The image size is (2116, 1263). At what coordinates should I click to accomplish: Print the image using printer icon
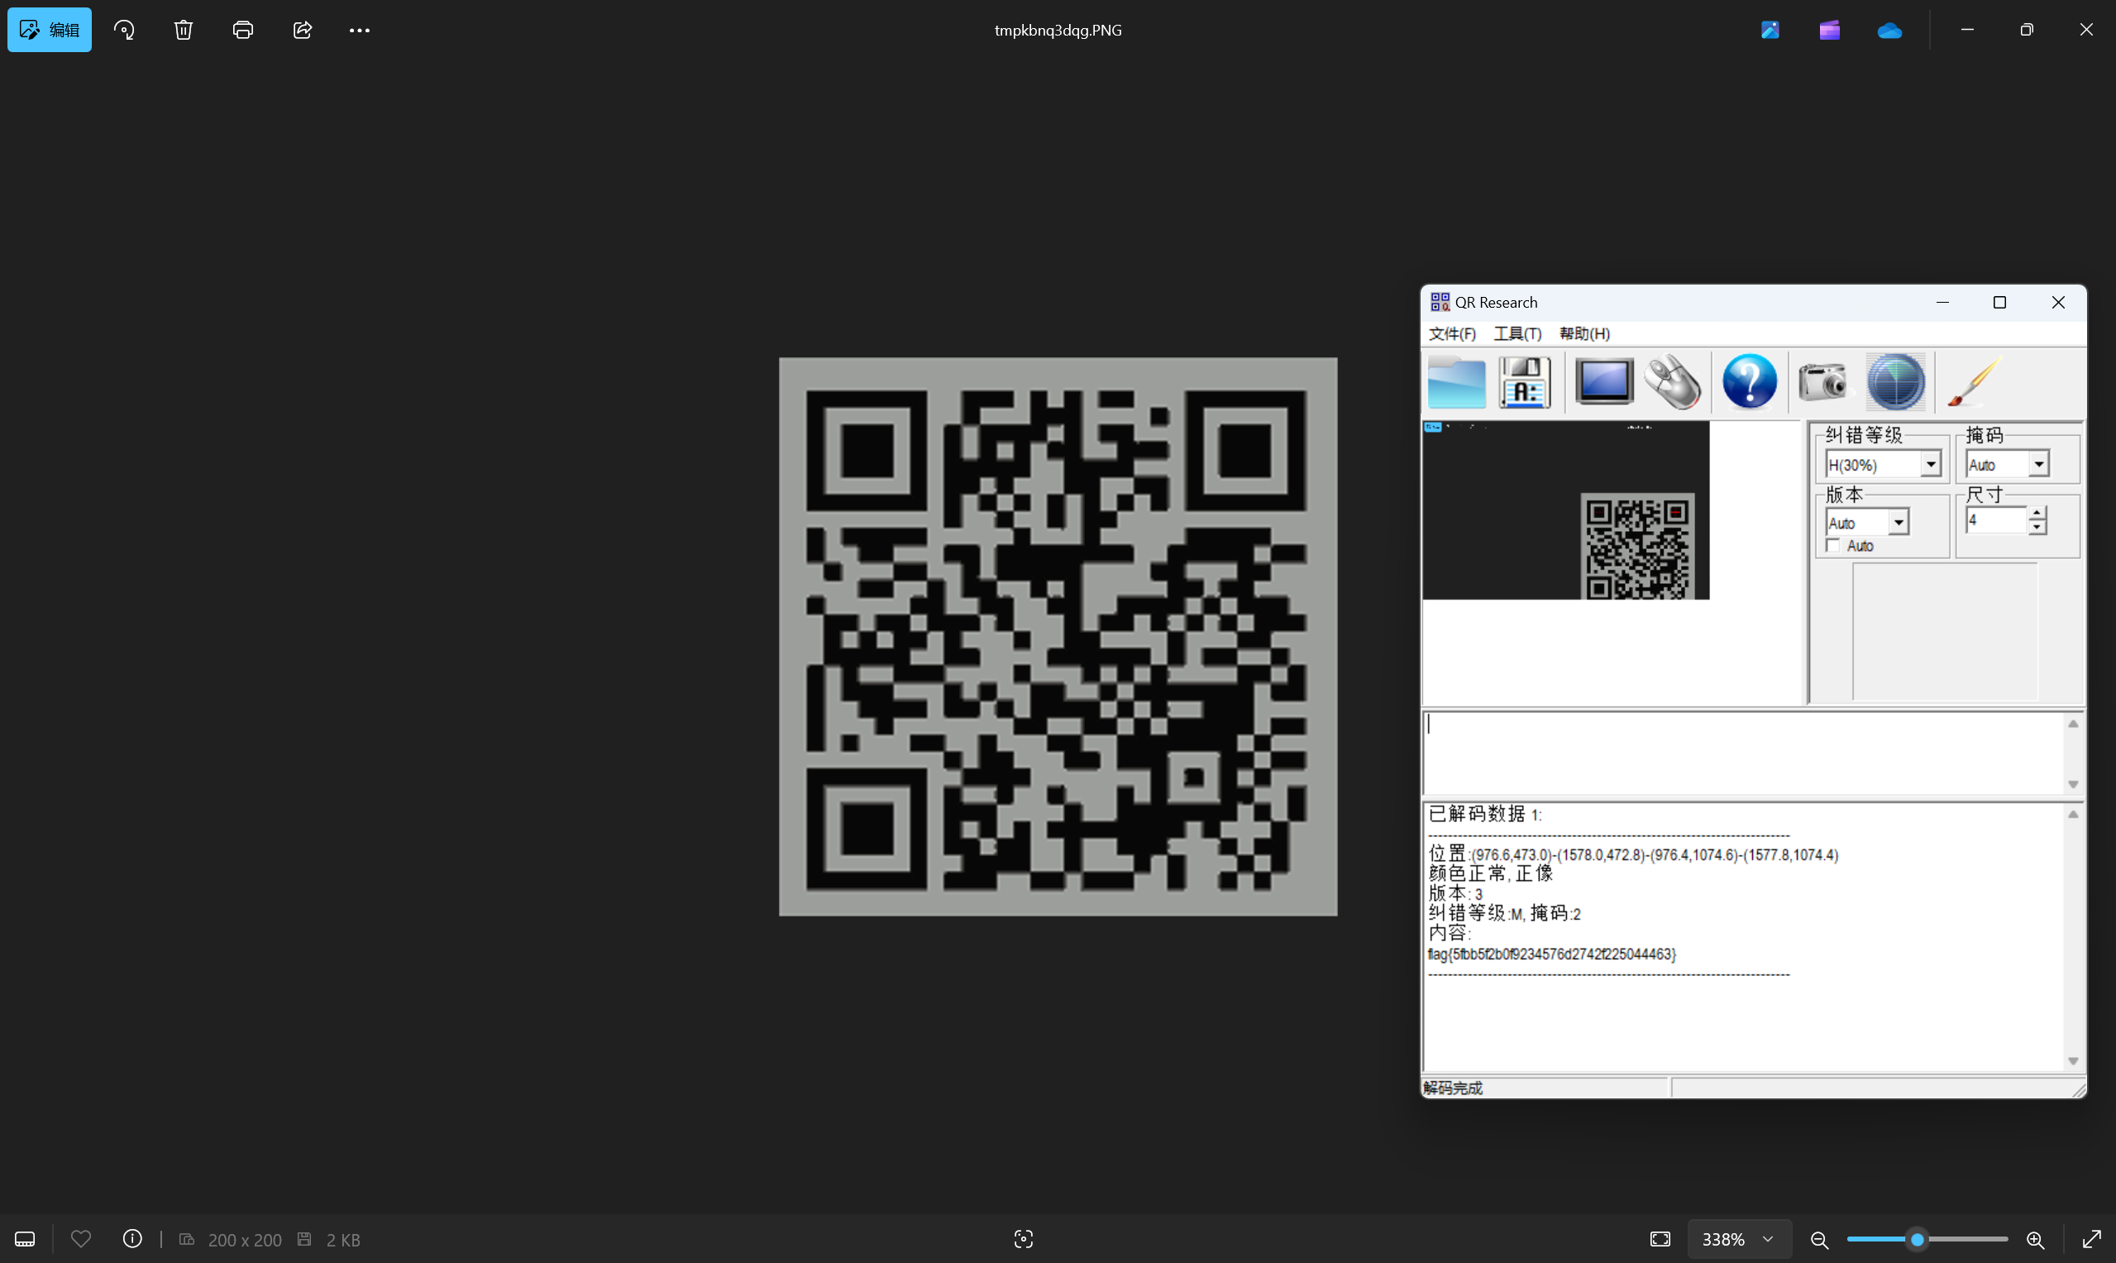pyautogui.click(x=243, y=30)
